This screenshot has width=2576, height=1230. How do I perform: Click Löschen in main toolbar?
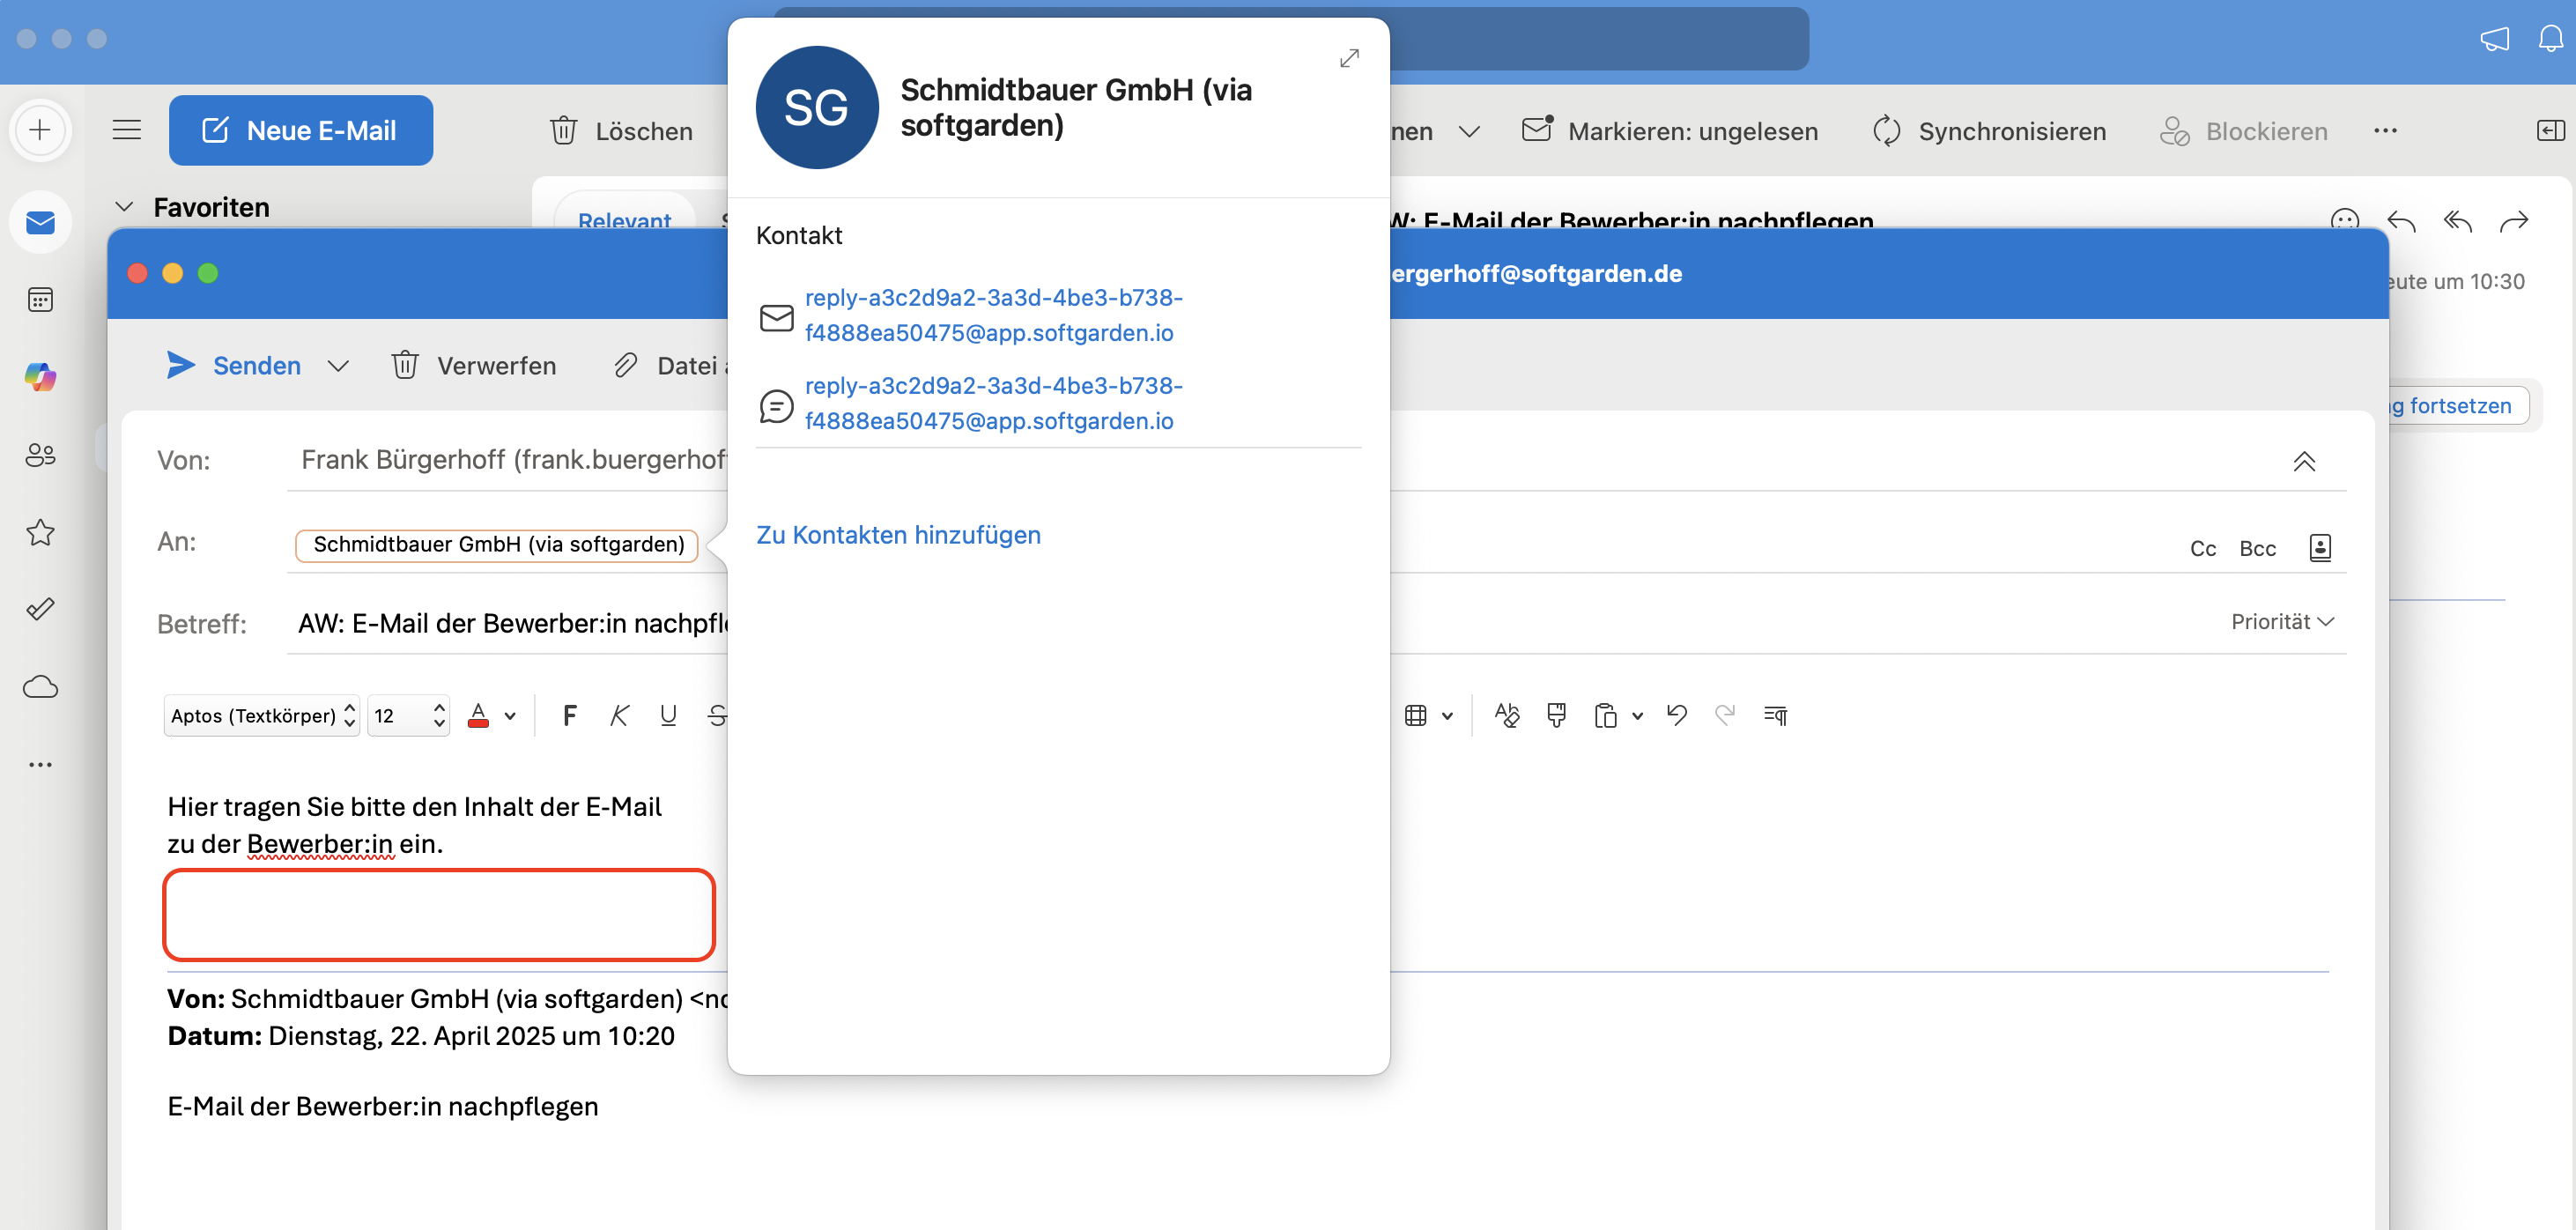coord(621,131)
